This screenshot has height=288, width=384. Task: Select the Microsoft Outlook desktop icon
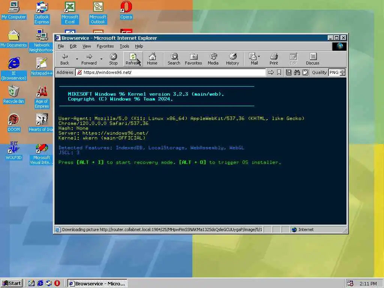(x=98, y=13)
